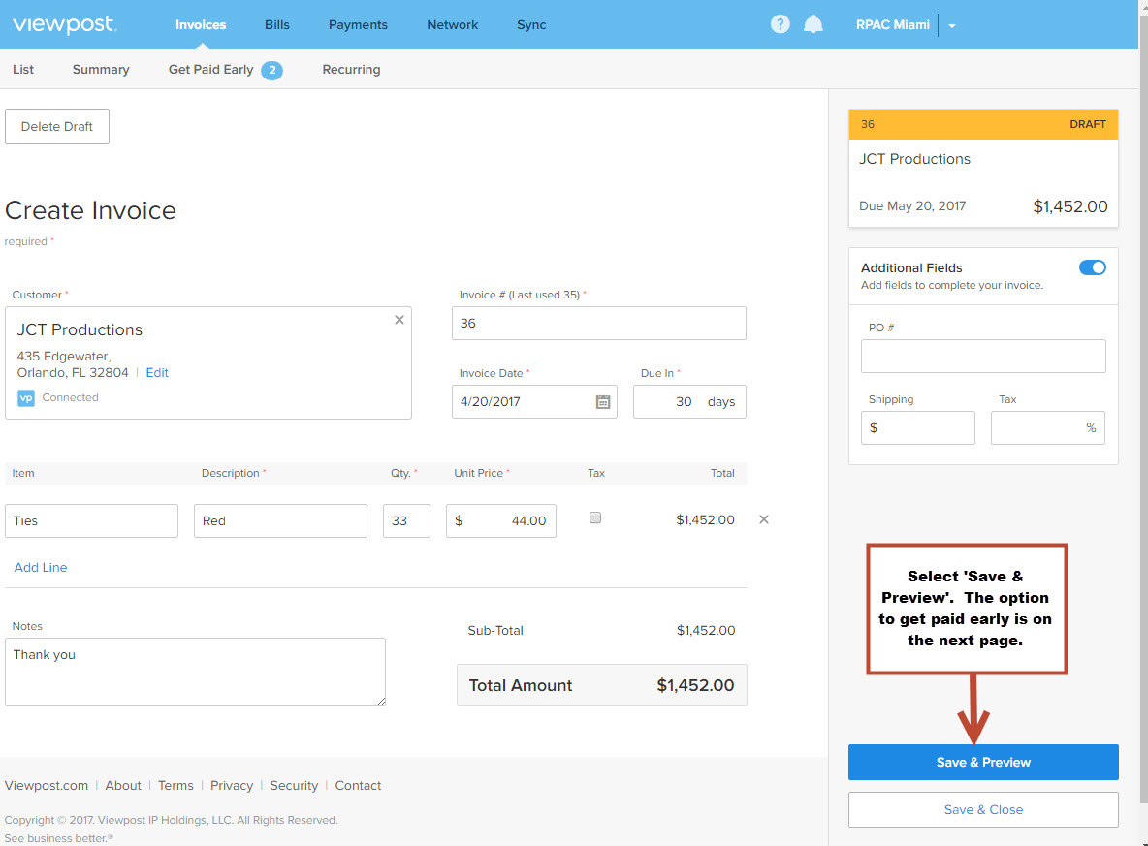Click the Due In days field
1148x846 pixels.
click(689, 402)
